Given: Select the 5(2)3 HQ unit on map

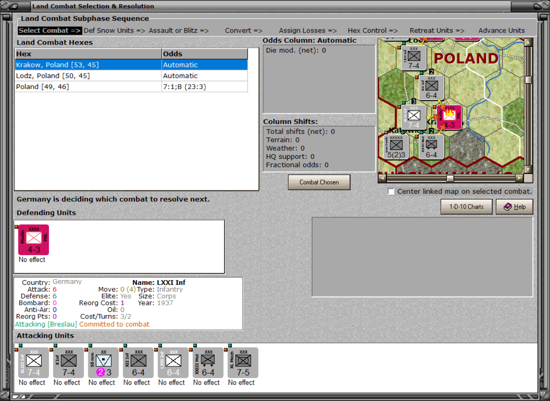Looking at the screenshot, I should pyautogui.click(x=396, y=147).
